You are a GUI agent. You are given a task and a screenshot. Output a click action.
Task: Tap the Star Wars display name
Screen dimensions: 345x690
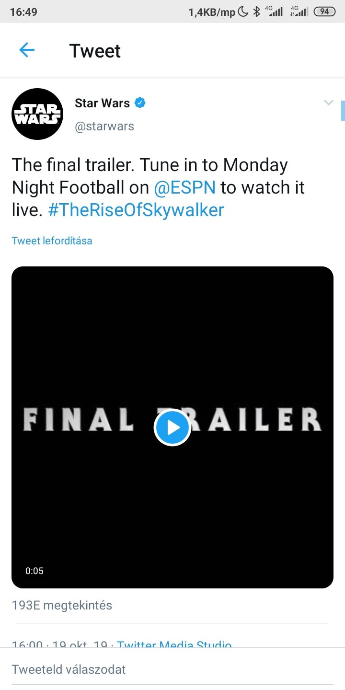pos(102,103)
